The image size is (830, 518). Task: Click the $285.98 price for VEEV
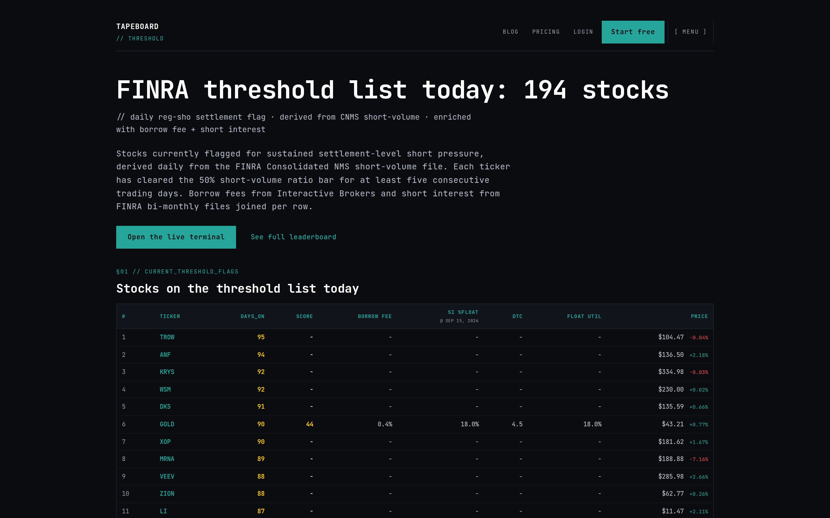tap(670, 477)
